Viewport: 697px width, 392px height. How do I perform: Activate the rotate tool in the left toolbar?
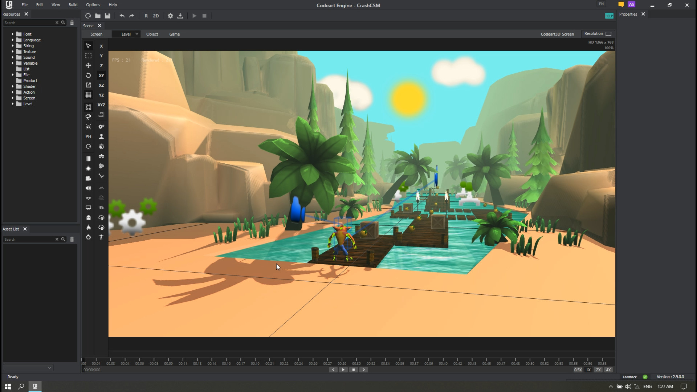click(x=88, y=75)
